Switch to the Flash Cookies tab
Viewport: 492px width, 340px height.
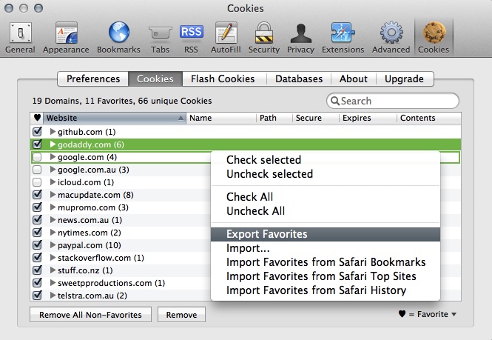pos(223,79)
